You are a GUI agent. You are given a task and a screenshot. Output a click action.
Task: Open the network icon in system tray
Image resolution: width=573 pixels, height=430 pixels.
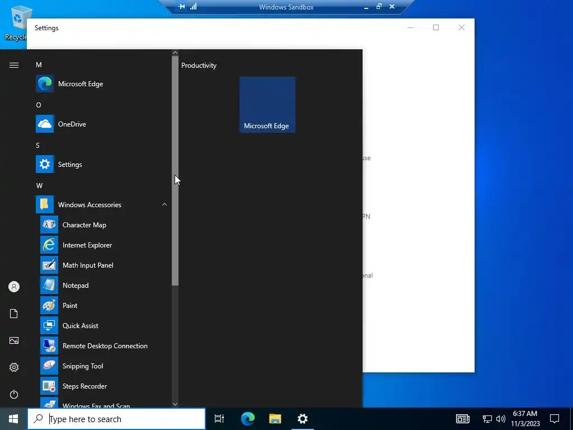tap(487, 419)
